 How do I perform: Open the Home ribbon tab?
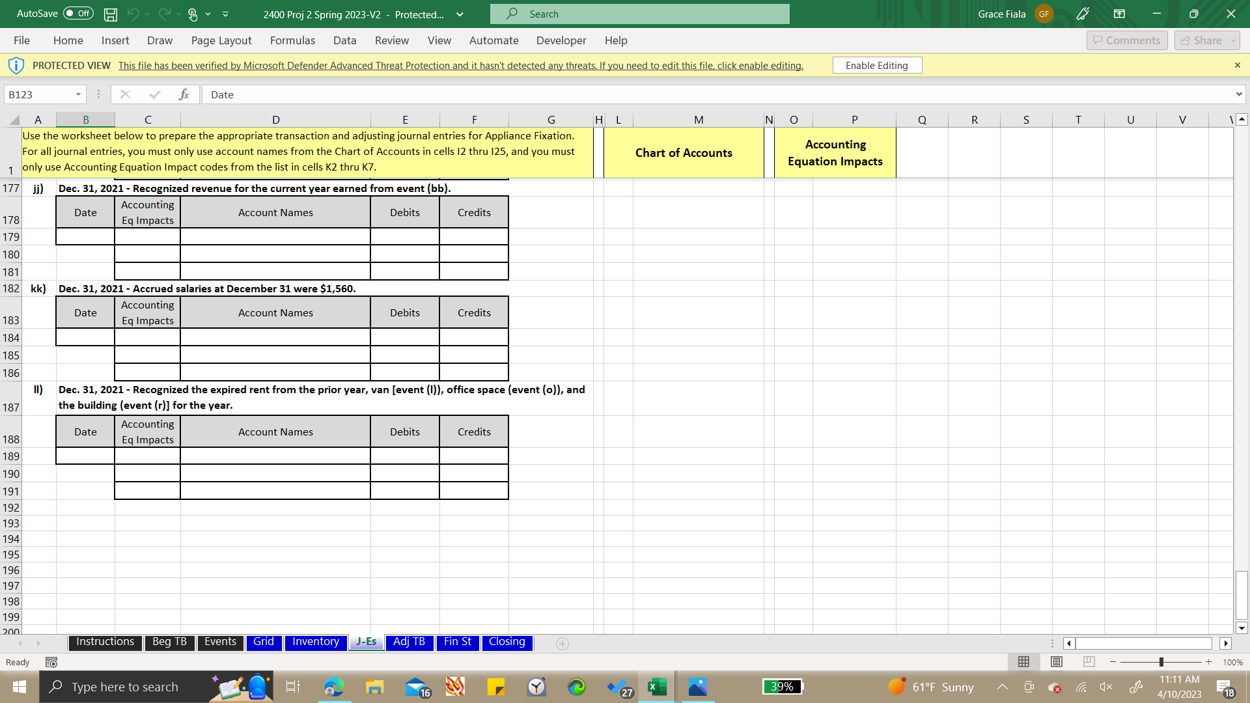[68, 40]
